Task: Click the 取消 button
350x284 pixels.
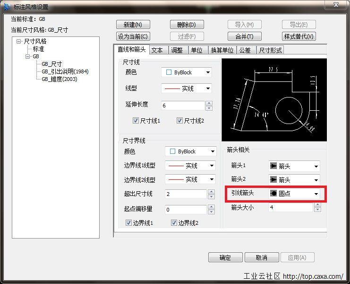Action: click(262, 257)
